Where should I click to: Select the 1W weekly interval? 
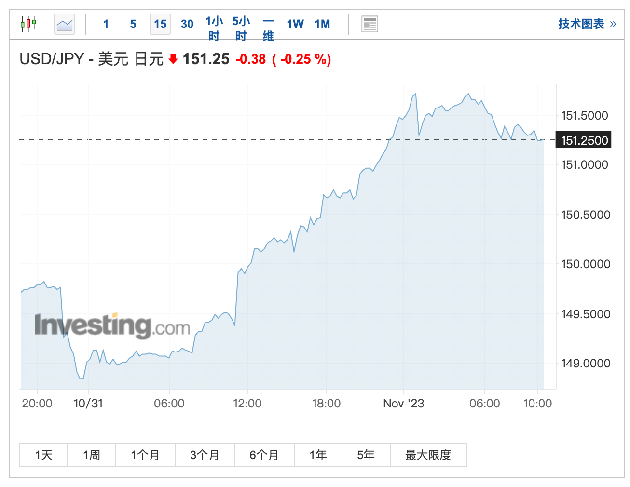(295, 24)
